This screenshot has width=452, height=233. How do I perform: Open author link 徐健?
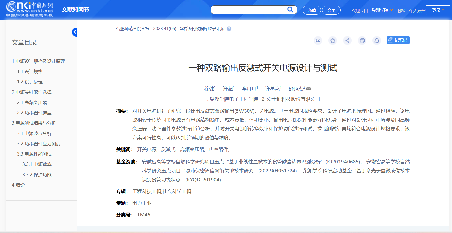click(209, 89)
